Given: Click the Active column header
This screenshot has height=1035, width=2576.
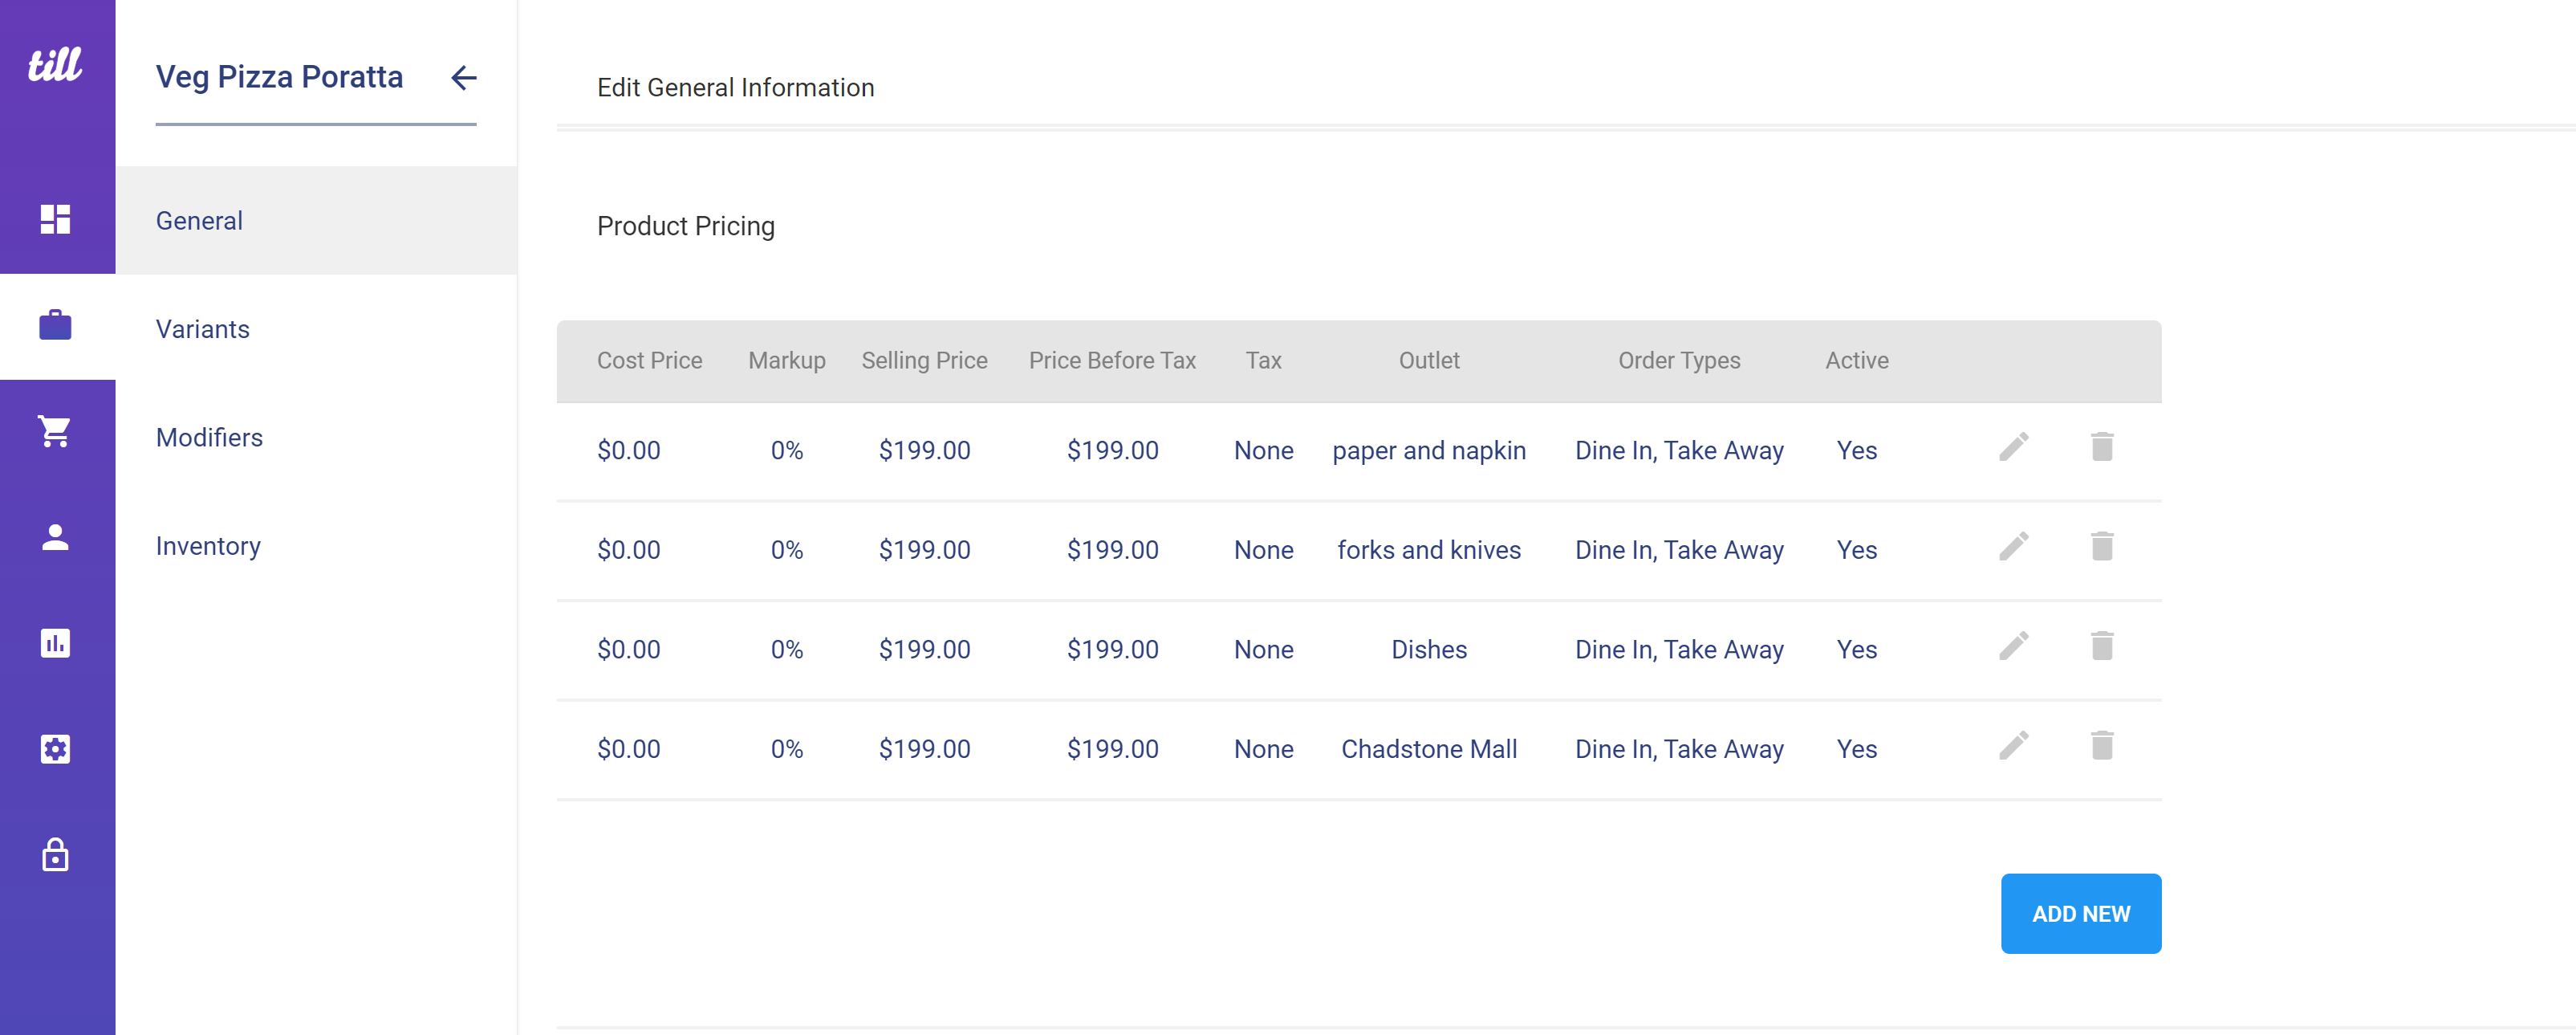Looking at the screenshot, I should [x=1857, y=361].
